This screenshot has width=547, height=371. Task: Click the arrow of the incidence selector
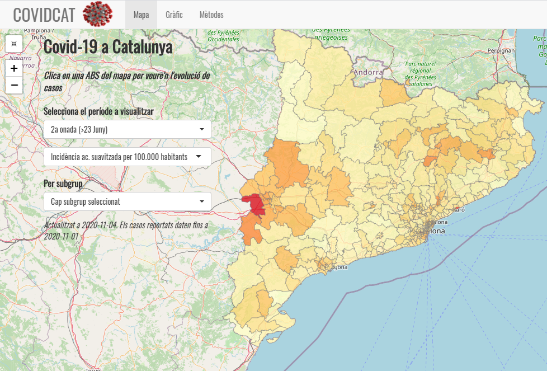point(198,157)
